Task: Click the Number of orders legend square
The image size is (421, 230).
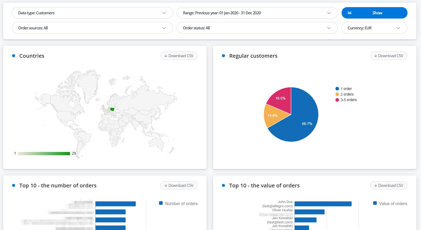Action: [x=161, y=203]
